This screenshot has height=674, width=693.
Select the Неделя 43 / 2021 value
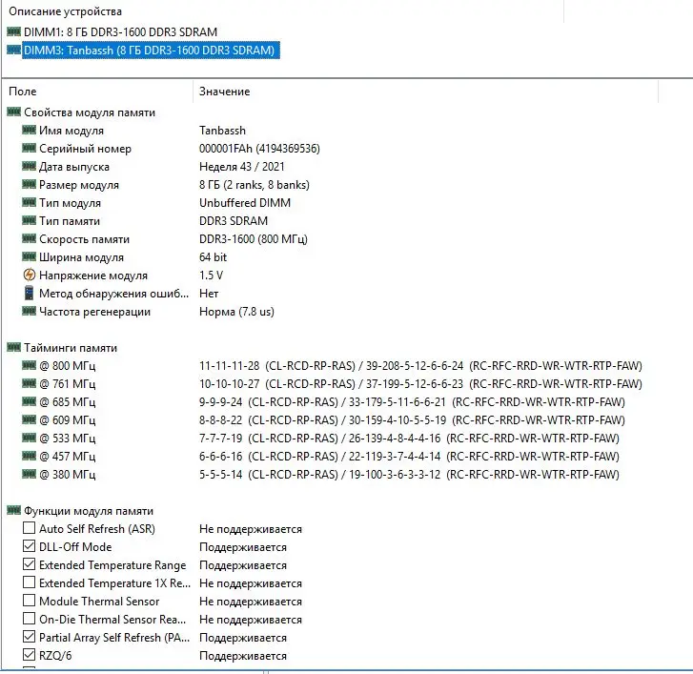point(242,167)
